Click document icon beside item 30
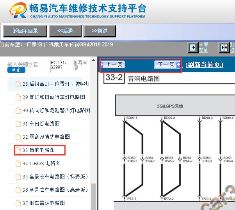 (18, 111)
